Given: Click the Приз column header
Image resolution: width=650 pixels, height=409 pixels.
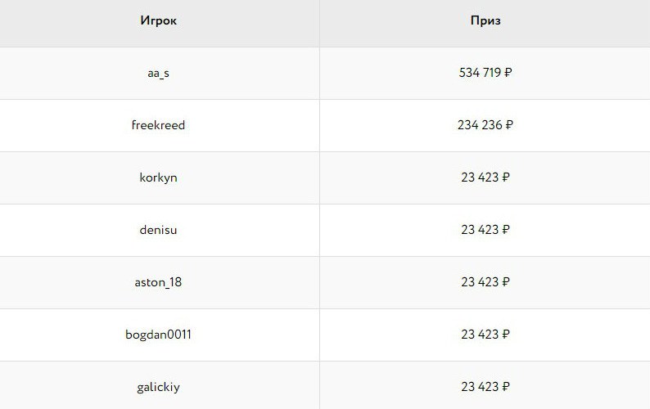Looking at the screenshot, I should tap(485, 20).
